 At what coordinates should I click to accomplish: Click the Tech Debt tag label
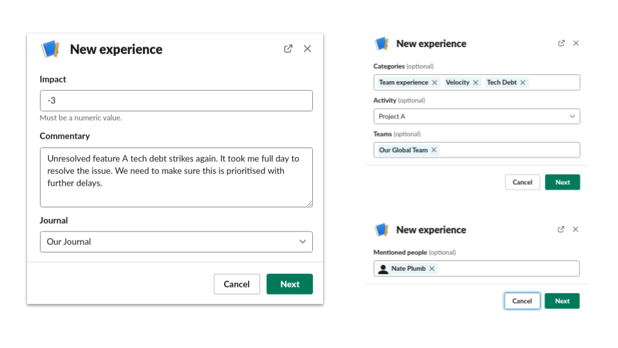(501, 82)
